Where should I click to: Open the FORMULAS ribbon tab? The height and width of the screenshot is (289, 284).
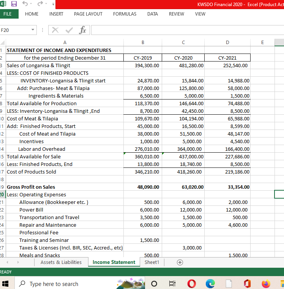pos(125,14)
